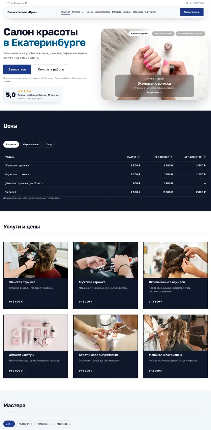Click Детская стрижка (до 12 лет) row
The width and height of the screenshot is (211, 430).
(x=105, y=183)
